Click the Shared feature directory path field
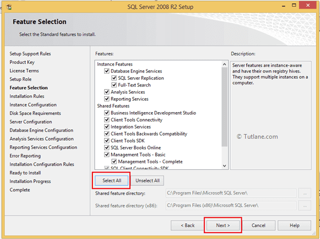This screenshot has width=320, height=239. 231,193
